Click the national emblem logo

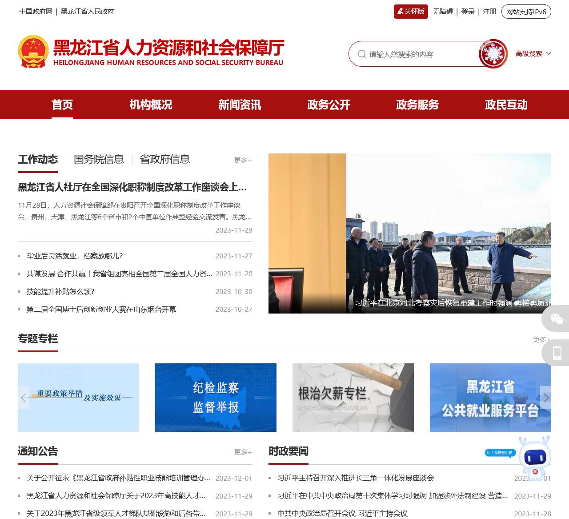click(33, 52)
